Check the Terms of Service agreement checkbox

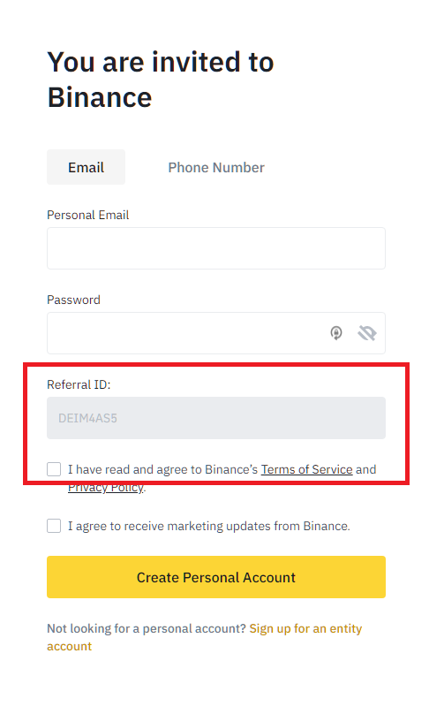[x=54, y=469]
